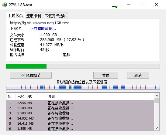Select the 下载状态 tab
The height and width of the screenshot is (135, 166).
coord(16,15)
